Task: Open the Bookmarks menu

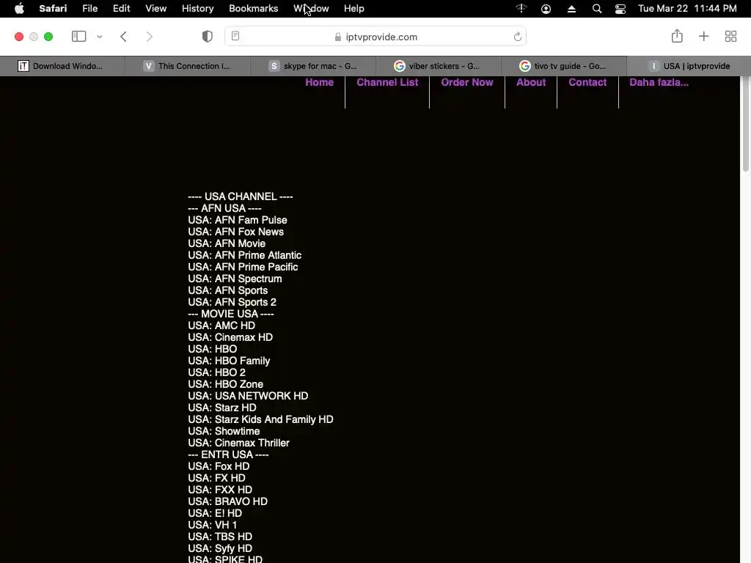Action: point(253,9)
